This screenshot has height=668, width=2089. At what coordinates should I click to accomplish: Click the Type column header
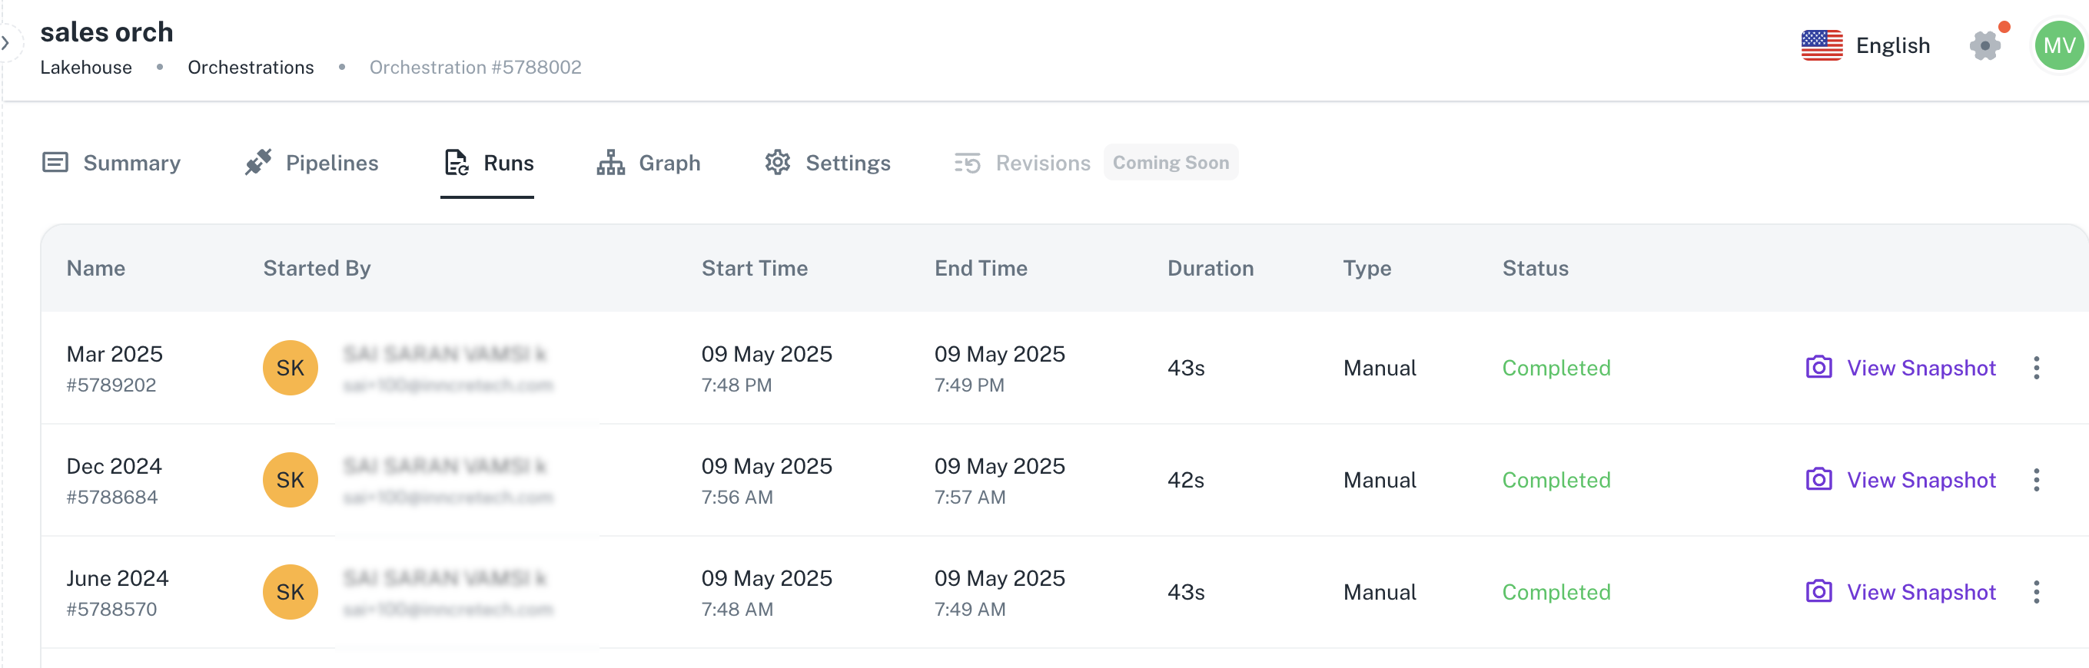point(1367,268)
